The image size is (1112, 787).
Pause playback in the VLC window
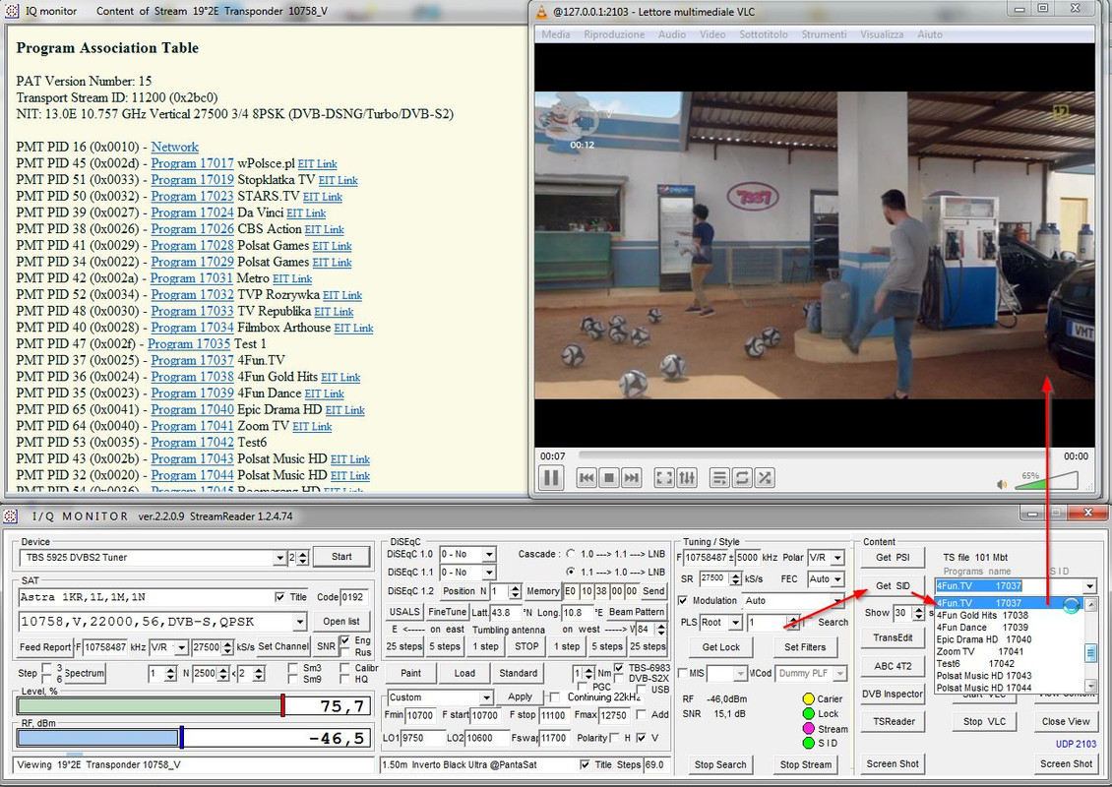click(x=551, y=478)
